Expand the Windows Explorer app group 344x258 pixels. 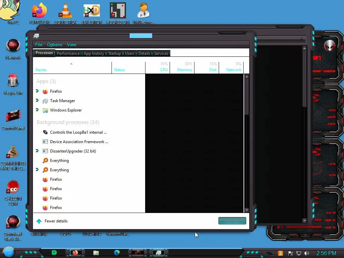[x=37, y=110]
